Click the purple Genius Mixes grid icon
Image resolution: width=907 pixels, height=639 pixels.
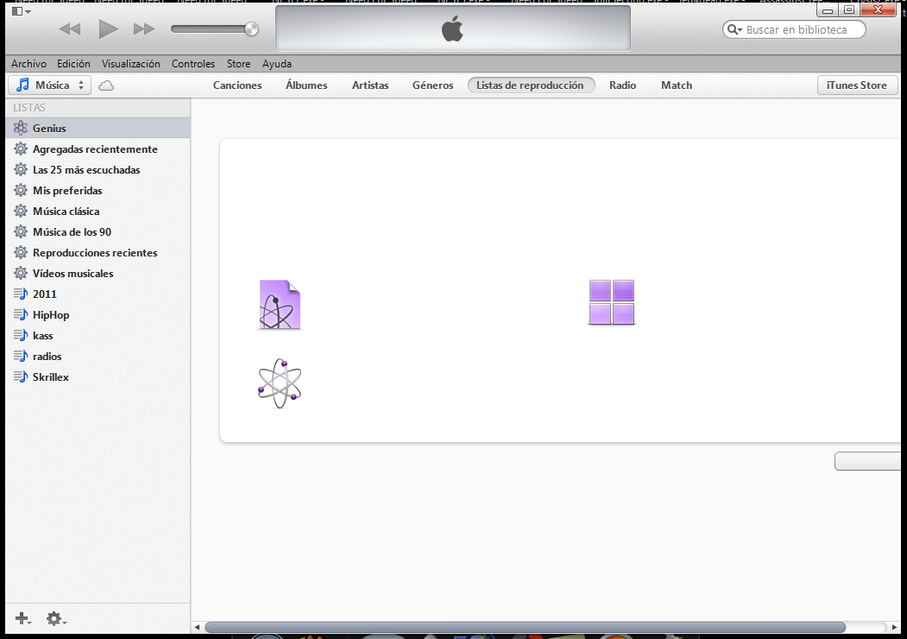tap(612, 302)
